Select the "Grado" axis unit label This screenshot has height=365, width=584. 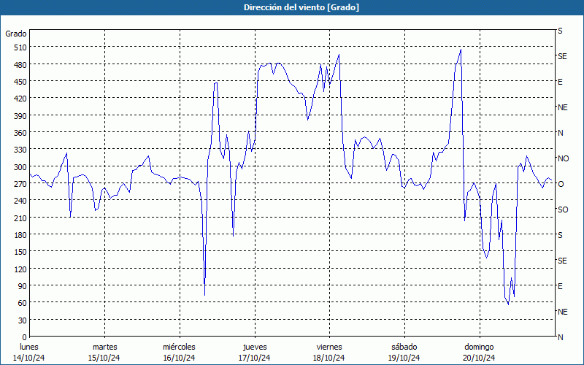[16, 34]
